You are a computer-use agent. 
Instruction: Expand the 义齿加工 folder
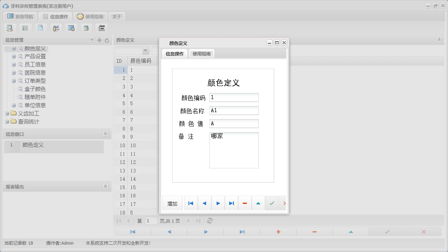pos(7,113)
